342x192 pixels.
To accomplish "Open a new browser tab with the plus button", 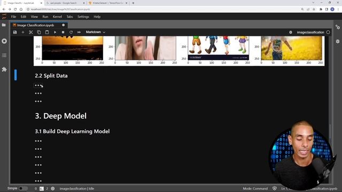I will click(x=133, y=3).
